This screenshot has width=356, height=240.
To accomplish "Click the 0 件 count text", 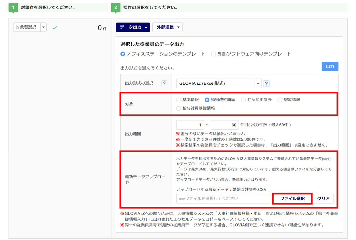I will point(102,28).
